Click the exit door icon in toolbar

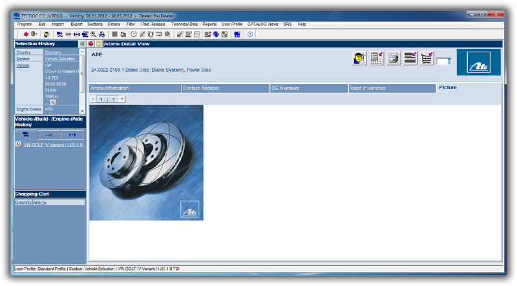[34, 34]
